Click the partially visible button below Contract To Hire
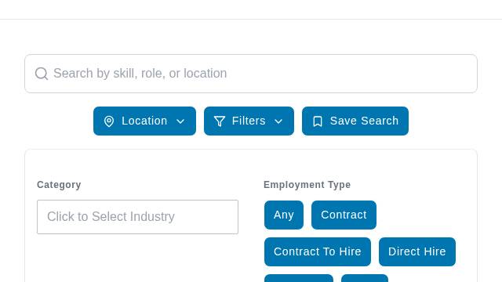The image size is (502, 282). (x=299, y=278)
